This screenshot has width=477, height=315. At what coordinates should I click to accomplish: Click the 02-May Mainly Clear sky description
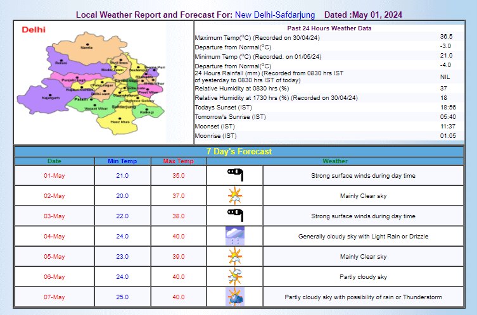click(363, 196)
